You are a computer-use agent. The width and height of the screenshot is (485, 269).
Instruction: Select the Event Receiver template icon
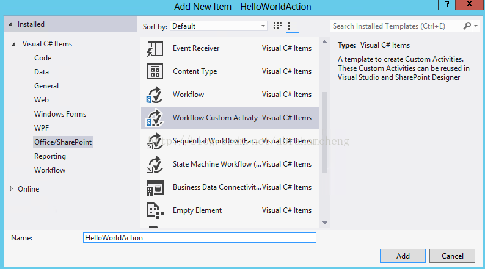click(155, 48)
